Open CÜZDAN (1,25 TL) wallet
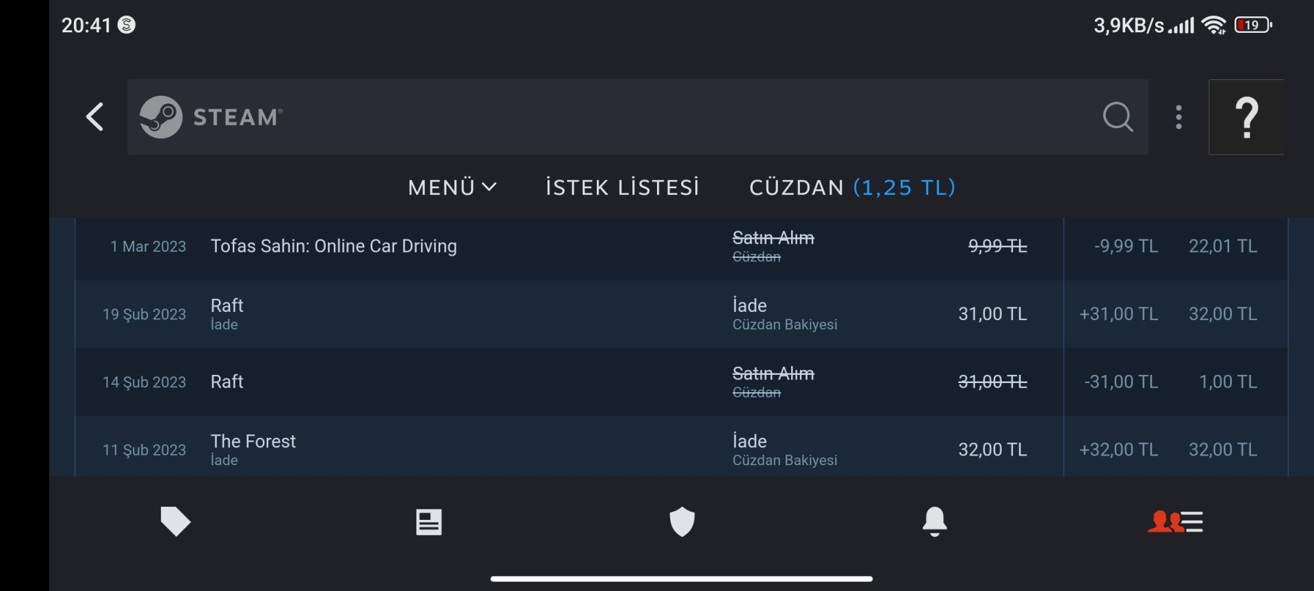The height and width of the screenshot is (591, 1314). click(x=853, y=187)
